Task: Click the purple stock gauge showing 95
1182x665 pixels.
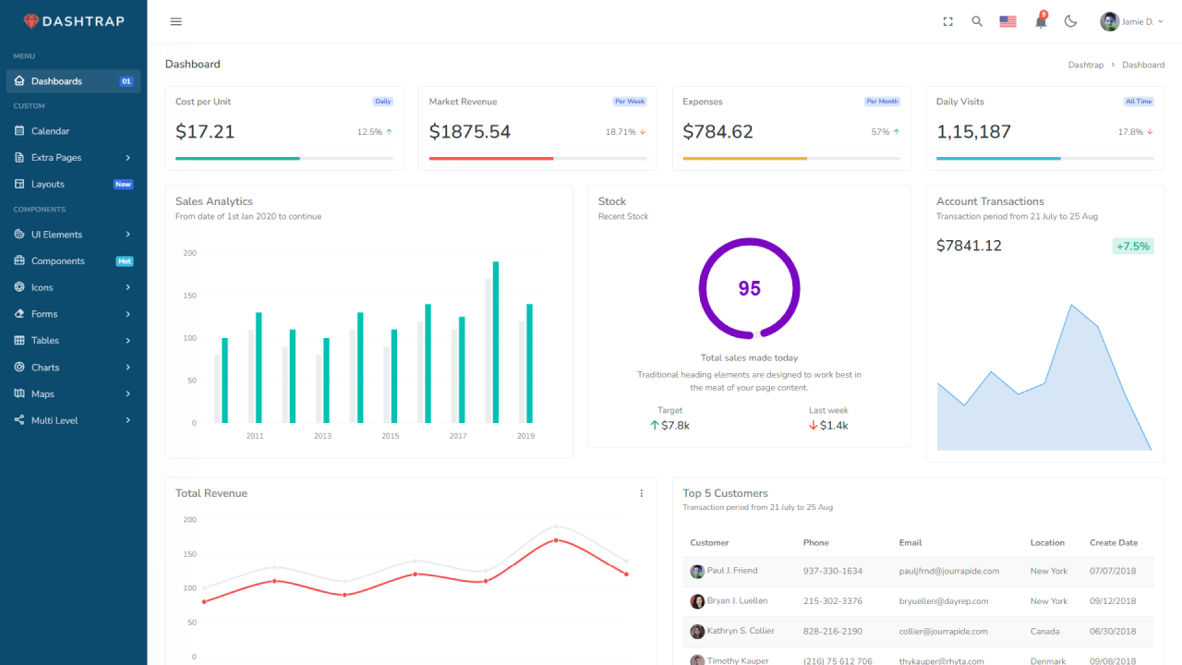Action: [749, 288]
